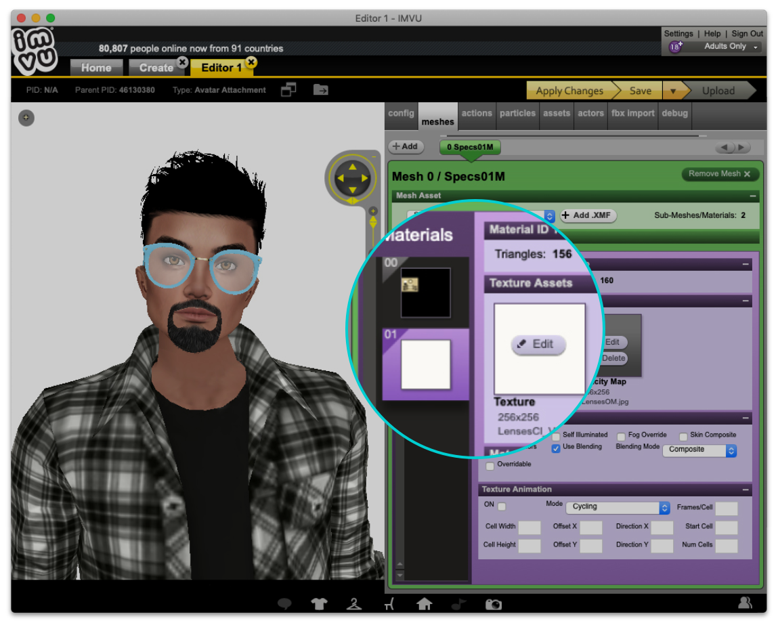Image resolution: width=778 pixels, height=625 pixels.
Task: Collapse the material parameters section above checkboxes
Action: [x=745, y=418]
